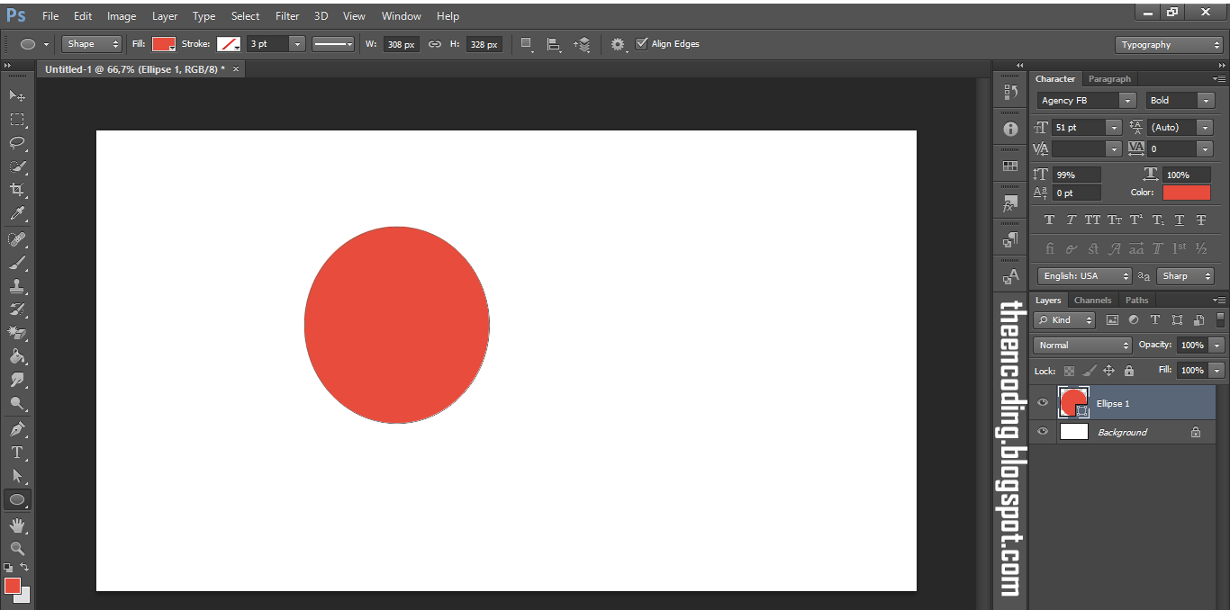The image size is (1230, 610).
Task: Select the Path Selection tool
Action: click(17, 476)
